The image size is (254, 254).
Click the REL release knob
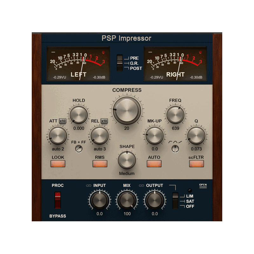click(100, 136)
